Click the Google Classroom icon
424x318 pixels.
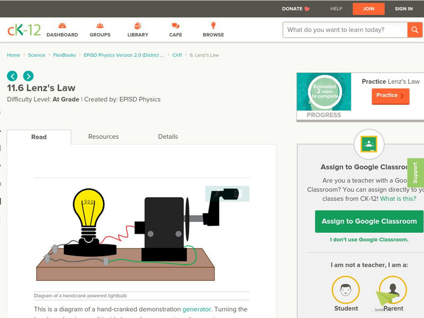coord(369,144)
